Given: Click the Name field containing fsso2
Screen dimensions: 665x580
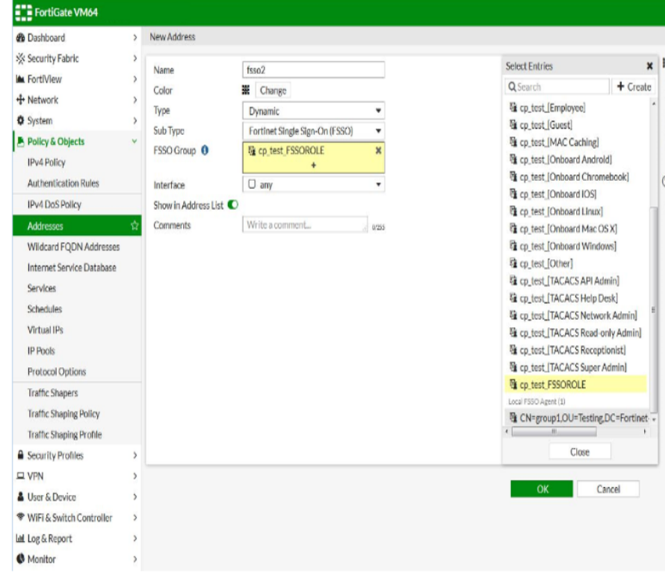Looking at the screenshot, I should click(x=313, y=69).
